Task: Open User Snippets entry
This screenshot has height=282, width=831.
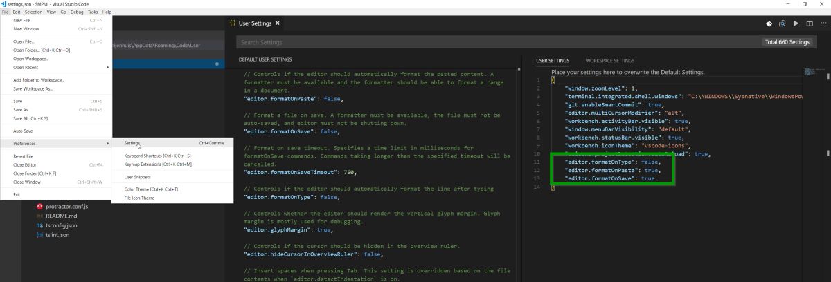Action: click(172, 176)
